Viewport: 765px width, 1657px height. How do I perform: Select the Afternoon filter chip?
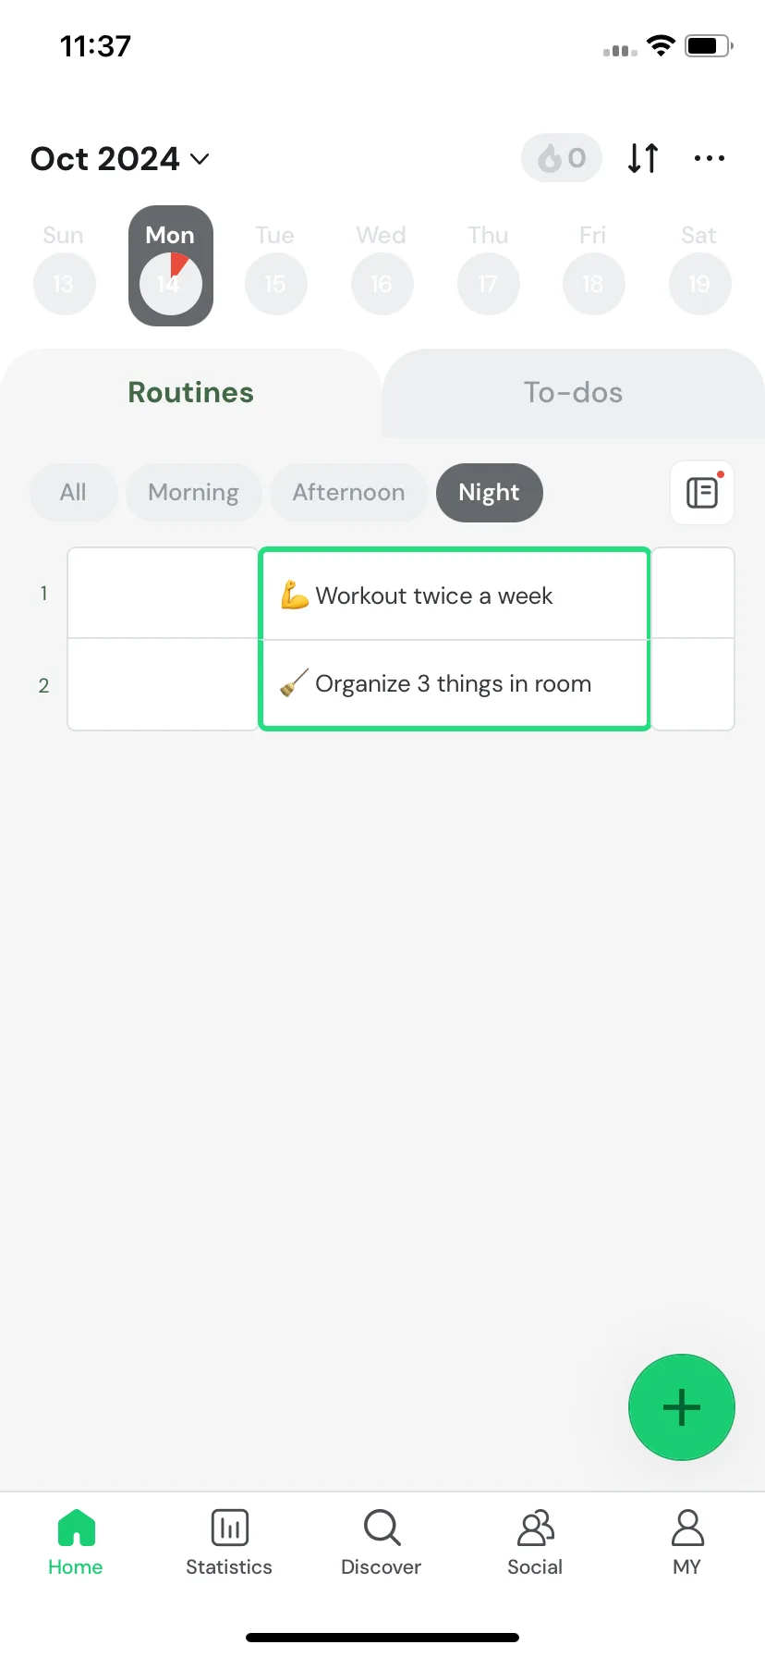coord(349,493)
